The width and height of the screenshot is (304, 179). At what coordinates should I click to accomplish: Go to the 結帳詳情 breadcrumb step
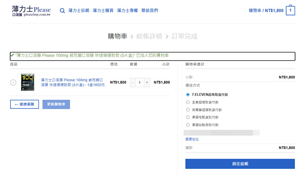(149, 36)
